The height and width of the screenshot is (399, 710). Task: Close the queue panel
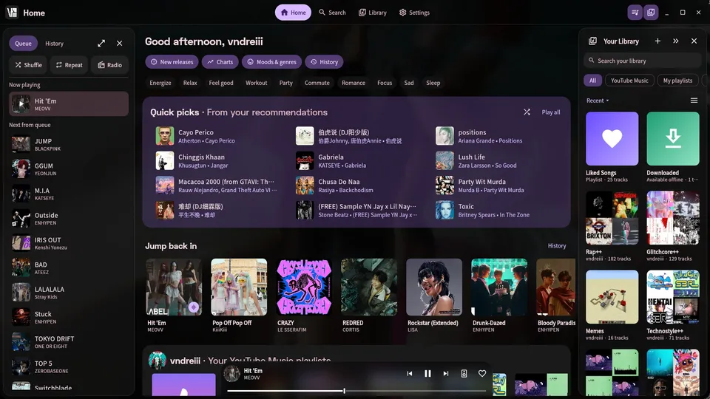click(120, 44)
